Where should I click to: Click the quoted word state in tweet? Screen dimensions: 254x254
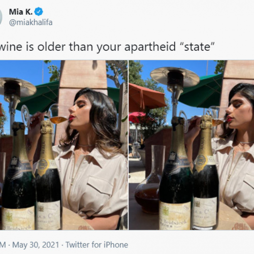(x=197, y=46)
